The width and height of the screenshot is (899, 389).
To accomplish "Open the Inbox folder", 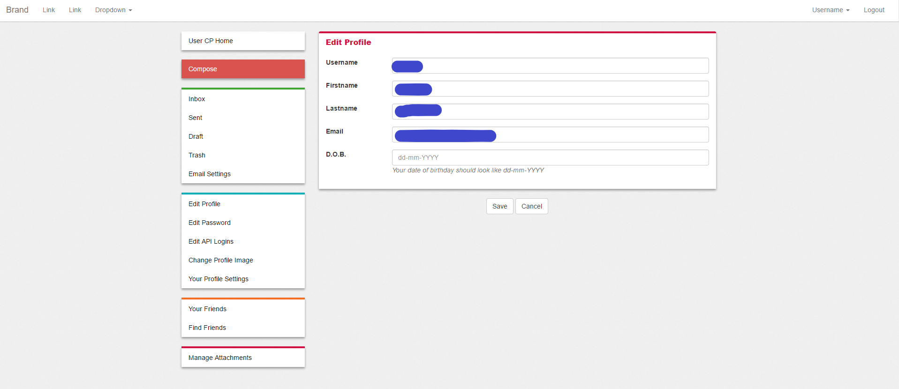I will [x=243, y=99].
